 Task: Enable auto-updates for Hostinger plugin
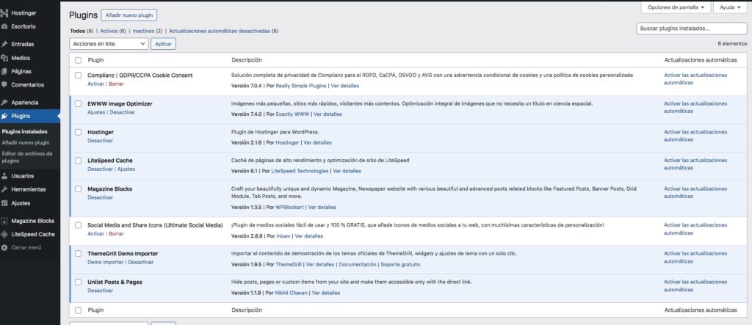(695, 136)
